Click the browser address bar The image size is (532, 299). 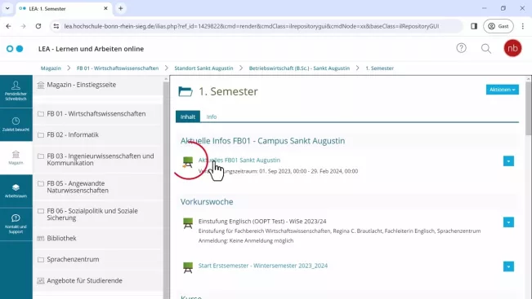(x=251, y=26)
